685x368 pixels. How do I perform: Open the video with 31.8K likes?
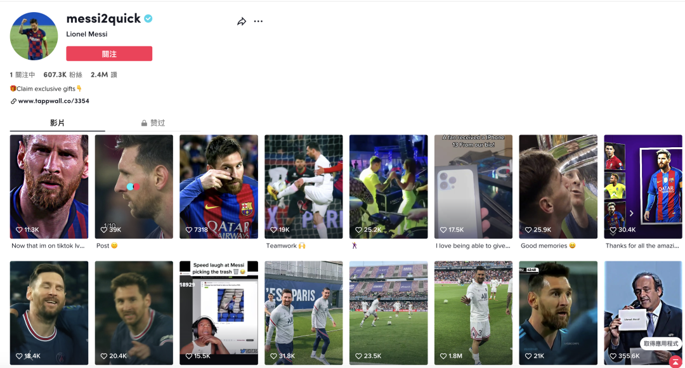(304, 313)
